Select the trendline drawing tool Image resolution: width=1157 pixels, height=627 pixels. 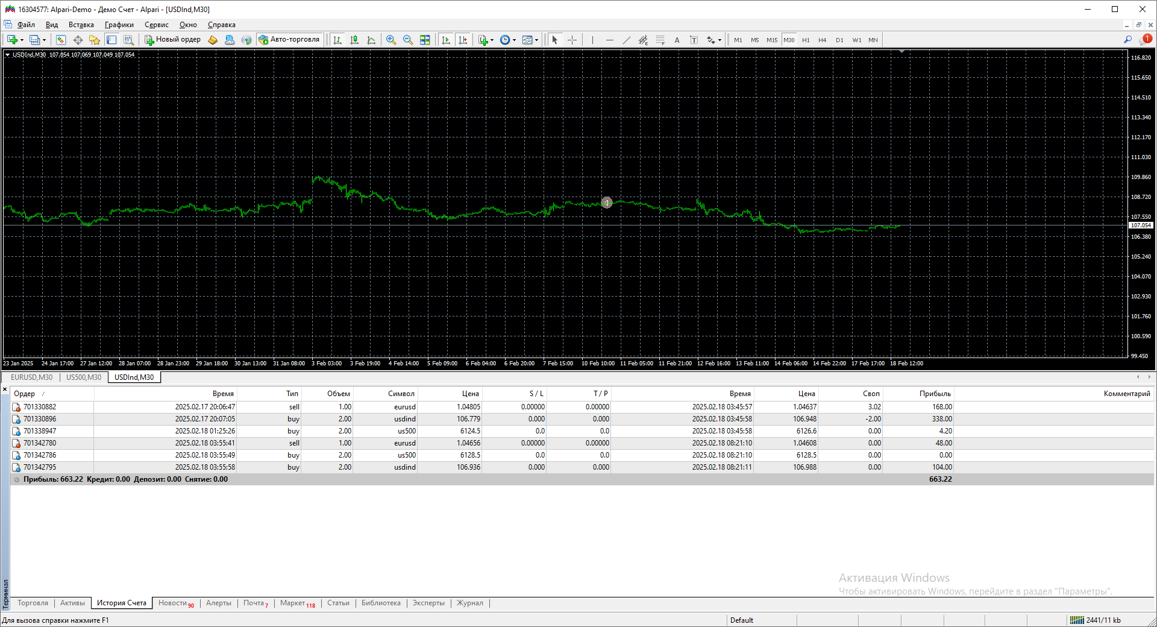(626, 40)
